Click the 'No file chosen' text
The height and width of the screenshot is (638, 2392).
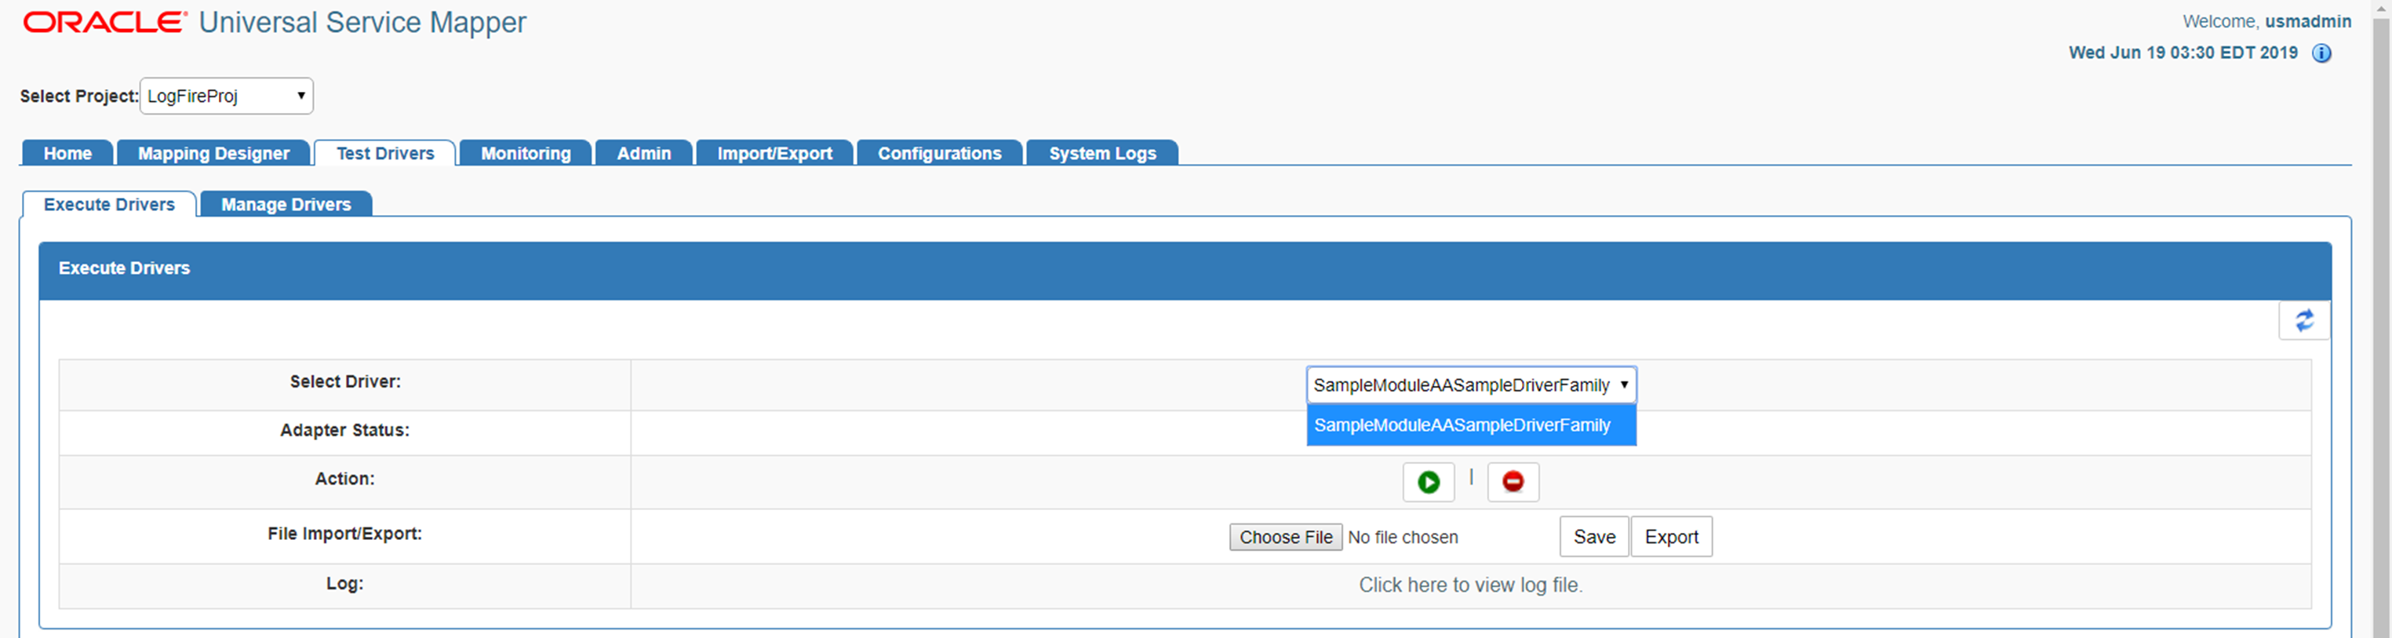coord(1403,537)
